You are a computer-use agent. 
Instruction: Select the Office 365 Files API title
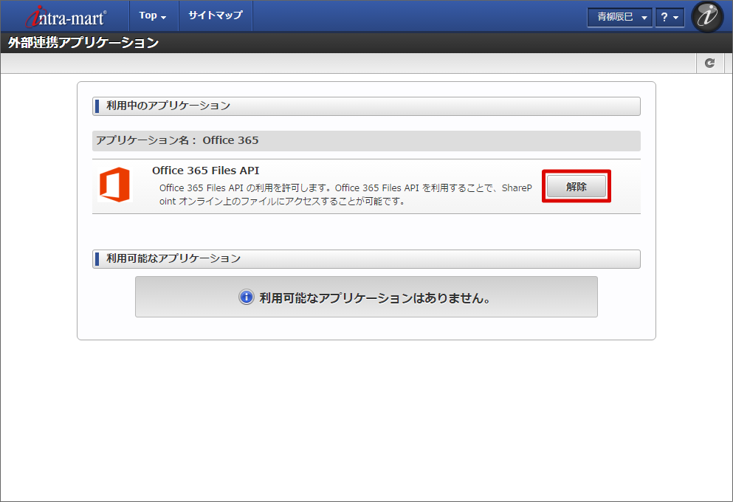[206, 171]
